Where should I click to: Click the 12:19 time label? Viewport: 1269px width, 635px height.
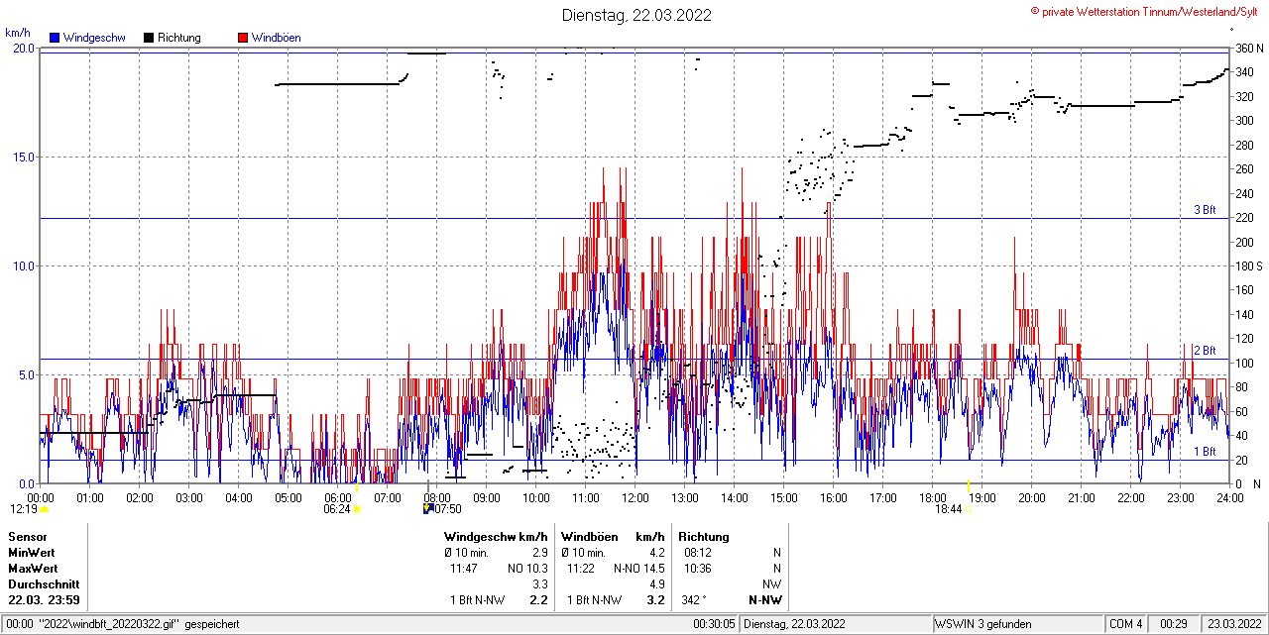[24, 509]
